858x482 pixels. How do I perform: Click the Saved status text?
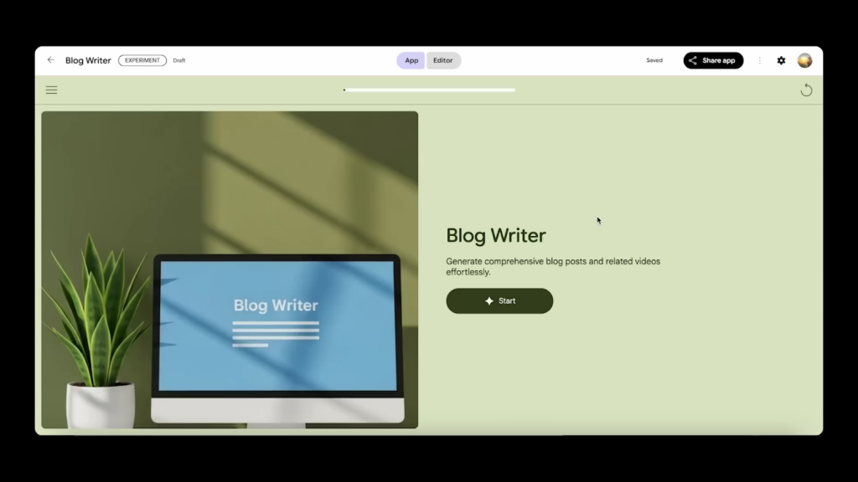(x=654, y=60)
